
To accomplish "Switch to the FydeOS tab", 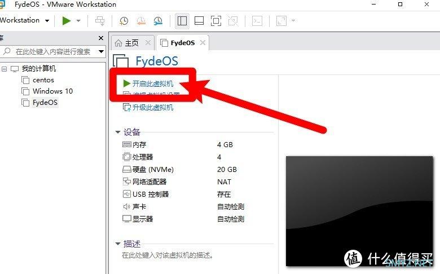I will (x=182, y=43).
